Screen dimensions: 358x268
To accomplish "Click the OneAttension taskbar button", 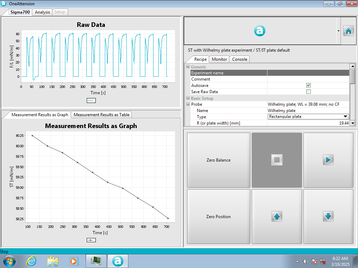I will pos(117,261).
